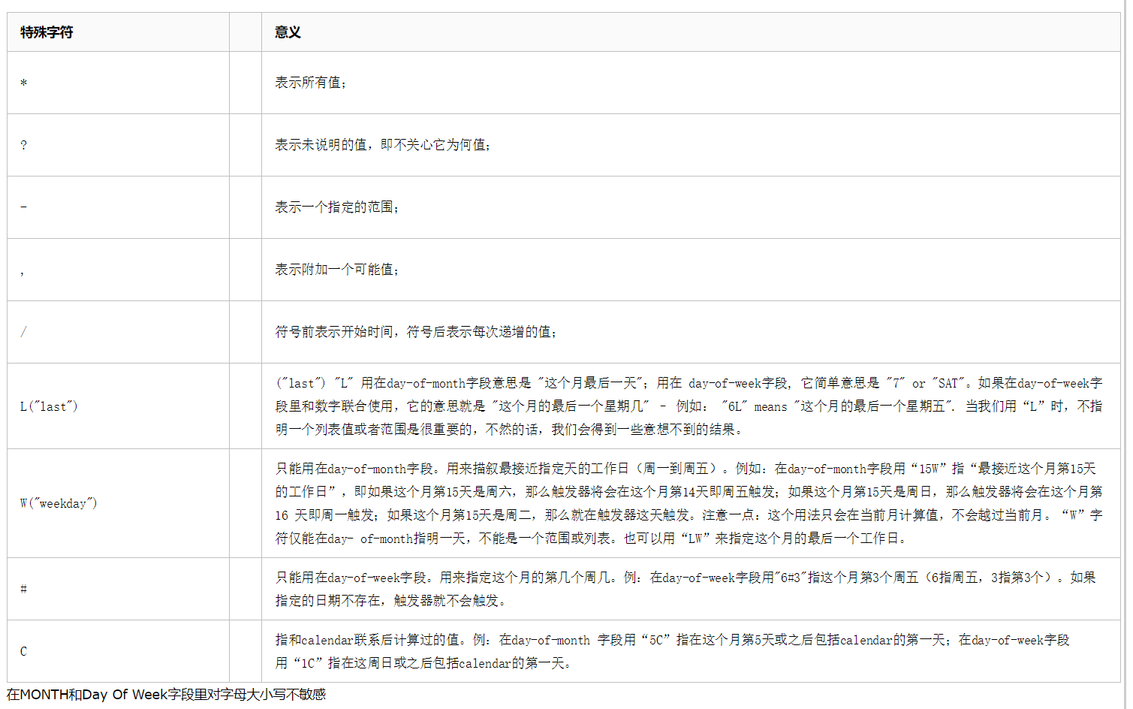
Task: Select the question mark ? character cell
Action: pyautogui.click(x=118, y=145)
